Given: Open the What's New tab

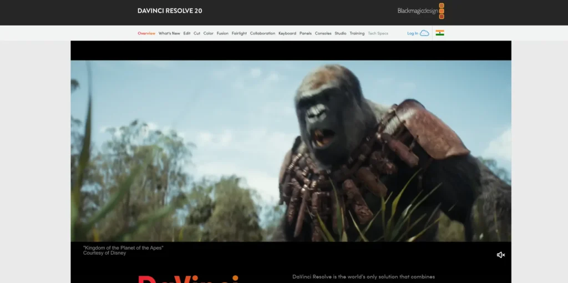Looking at the screenshot, I should click(x=169, y=33).
